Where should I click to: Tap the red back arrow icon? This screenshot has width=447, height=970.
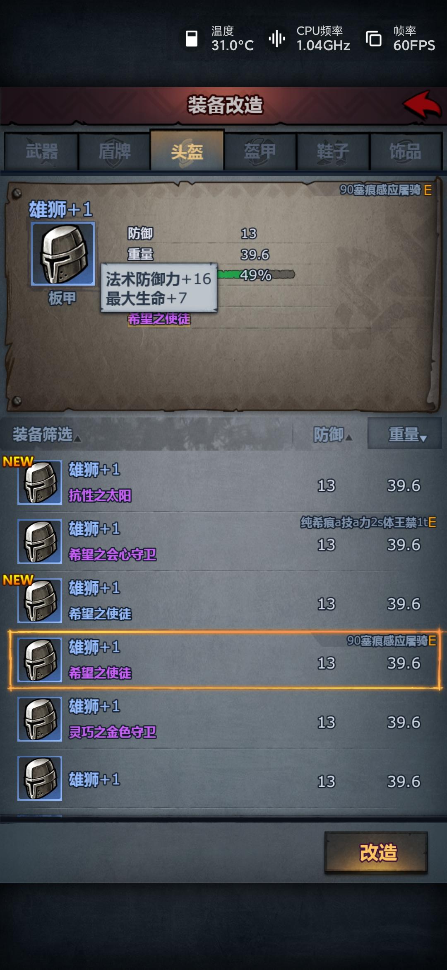point(422,105)
